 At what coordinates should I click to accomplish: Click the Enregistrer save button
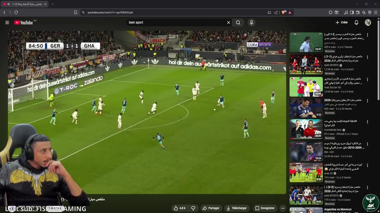[265, 208]
